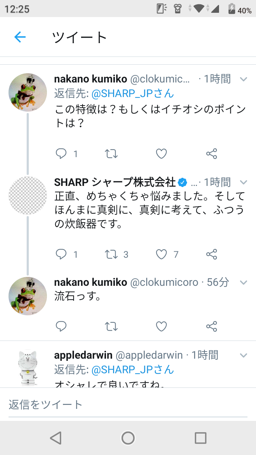The width and height of the screenshot is (256, 455).
Task: Retweet nakano kumiko's first tweet
Action: point(111,154)
